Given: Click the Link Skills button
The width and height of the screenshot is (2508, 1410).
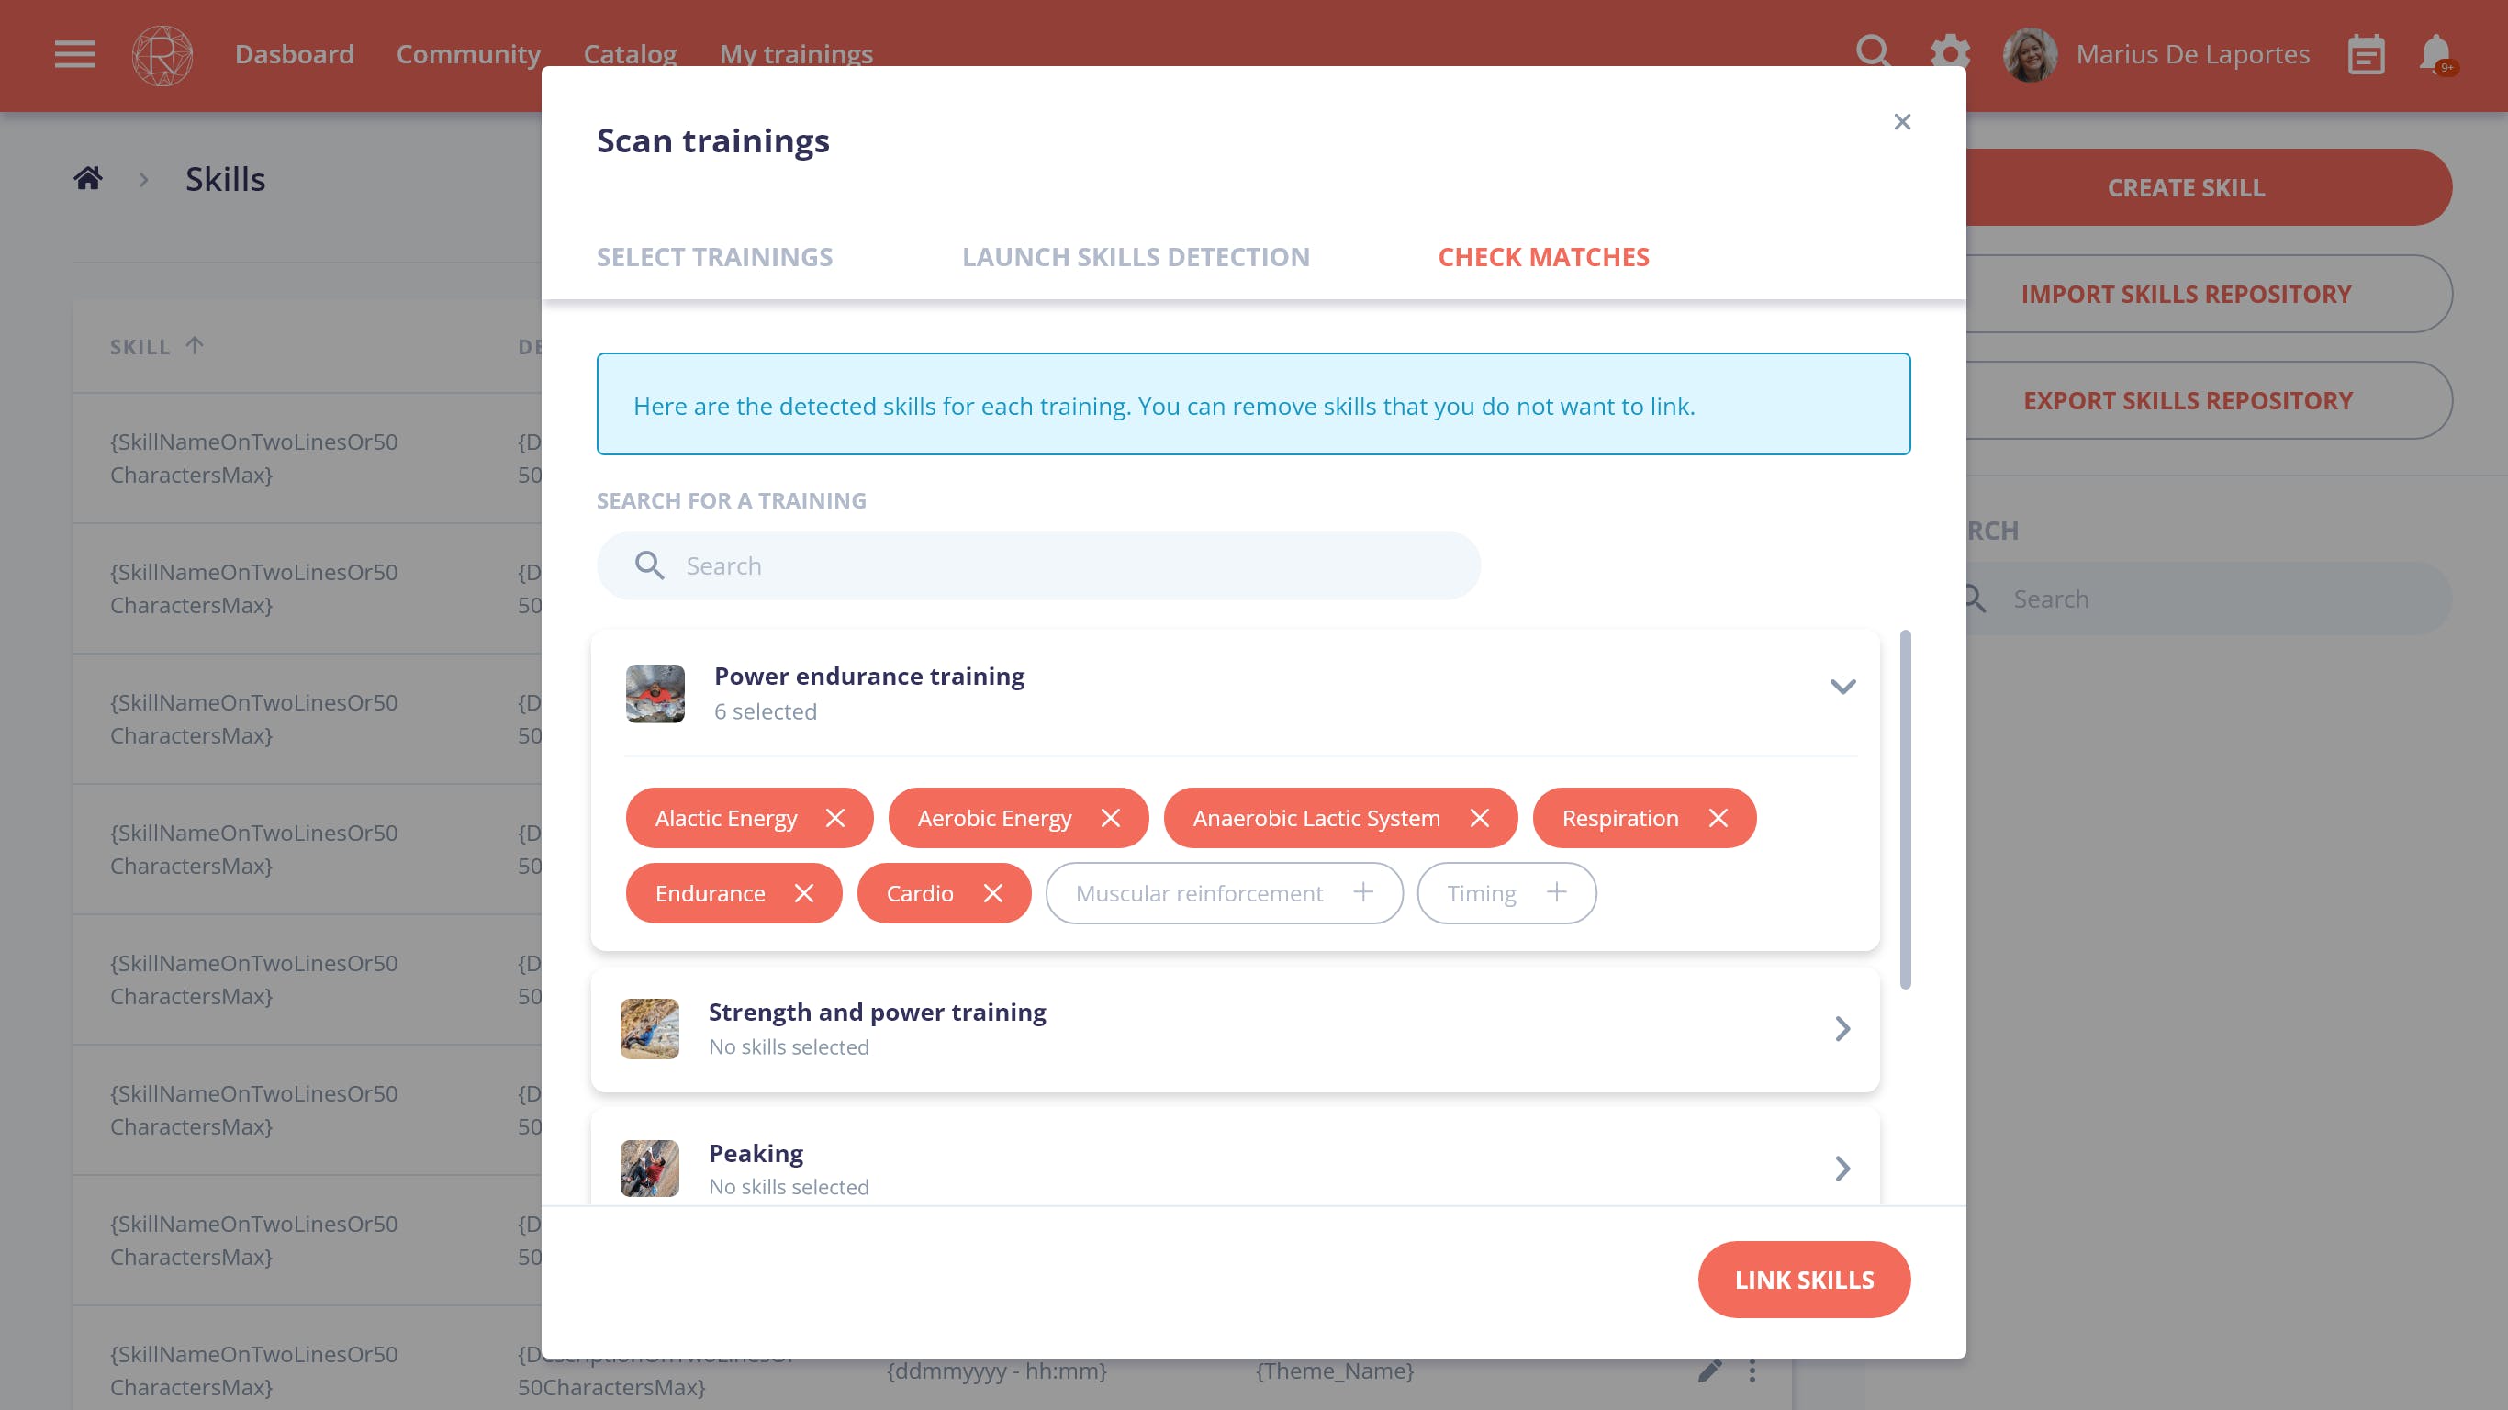Looking at the screenshot, I should [1803, 1280].
